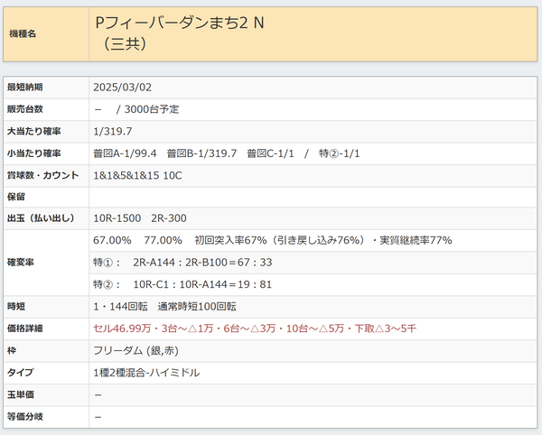542x435 pixels.
Task: Click the '保留' row label
Action: [x=16, y=197]
